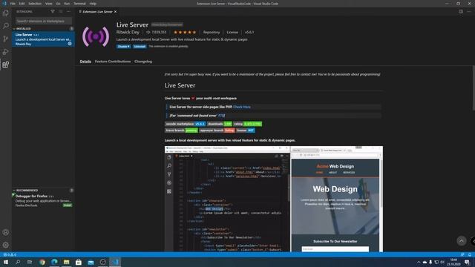Open the Terminal menu
The height and width of the screenshot is (267, 475).
79,4
